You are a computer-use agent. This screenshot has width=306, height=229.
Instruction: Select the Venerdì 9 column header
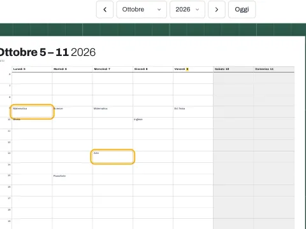(x=182, y=69)
